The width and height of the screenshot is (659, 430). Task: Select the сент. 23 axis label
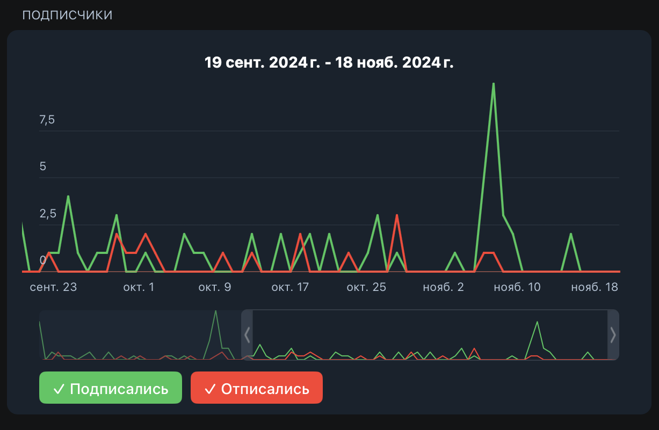tap(54, 287)
